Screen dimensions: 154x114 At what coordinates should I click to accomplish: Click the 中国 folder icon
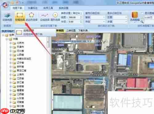tap(10, 39)
